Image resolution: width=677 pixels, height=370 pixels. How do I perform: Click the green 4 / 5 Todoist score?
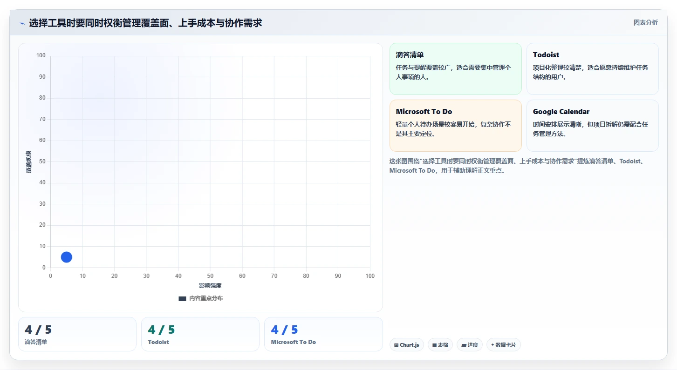pos(161,330)
